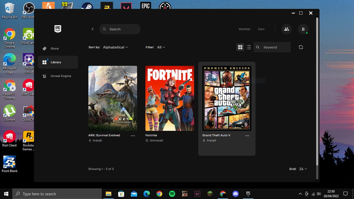Open the network Wi-Fi tray icon
This screenshot has height=199, width=354.
click(x=313, y=194)
